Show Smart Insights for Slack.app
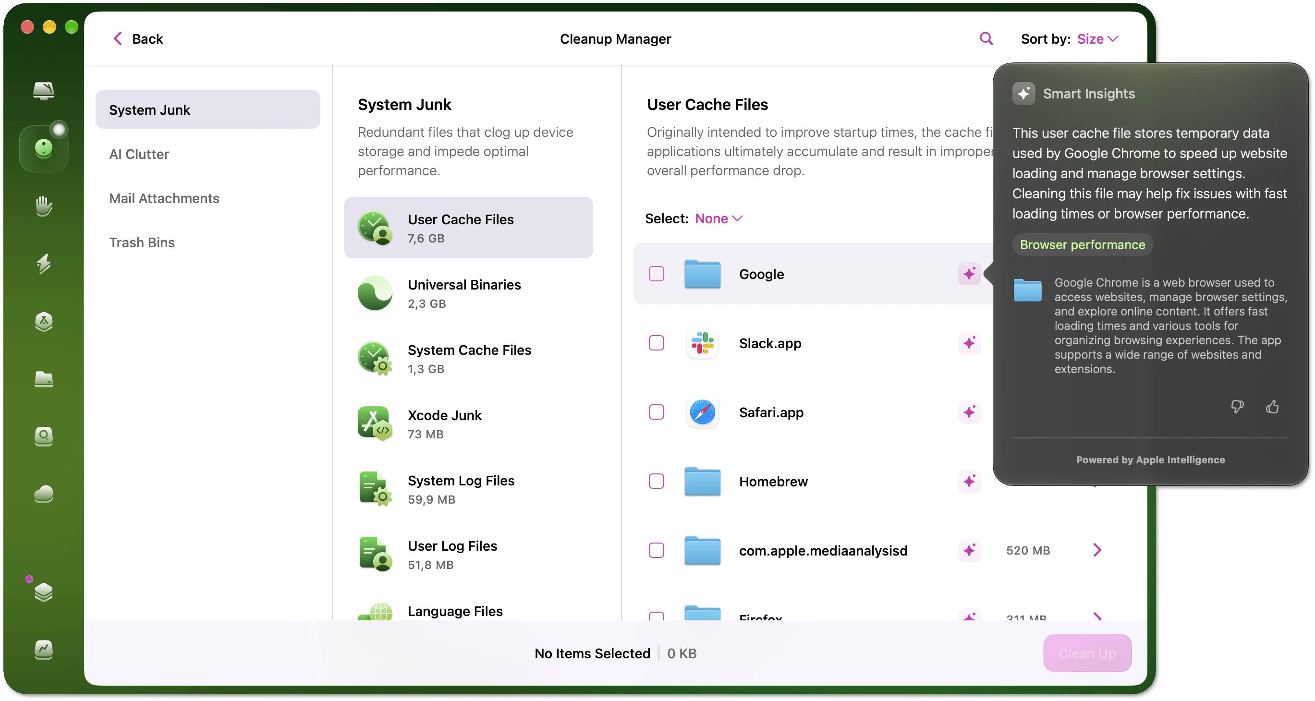 [x=969, y=343]
